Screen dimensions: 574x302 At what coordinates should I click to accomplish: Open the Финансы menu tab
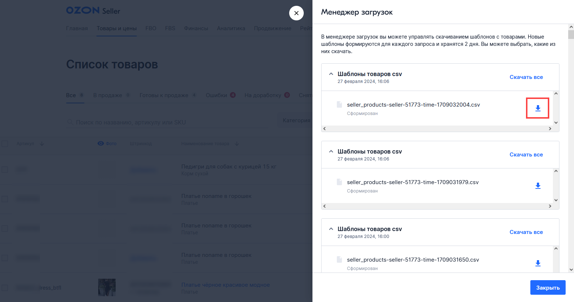click(x=196, y=28)
